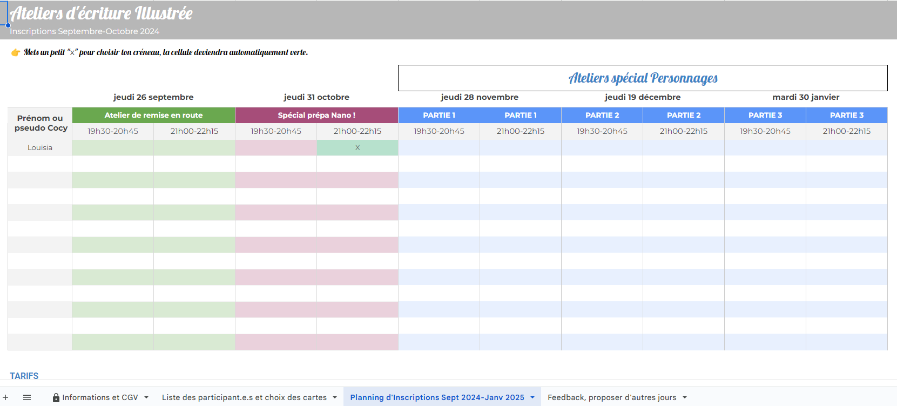Select the jeudi 26 septembre date cell
The image size is (897, 406).
(153, 97)
